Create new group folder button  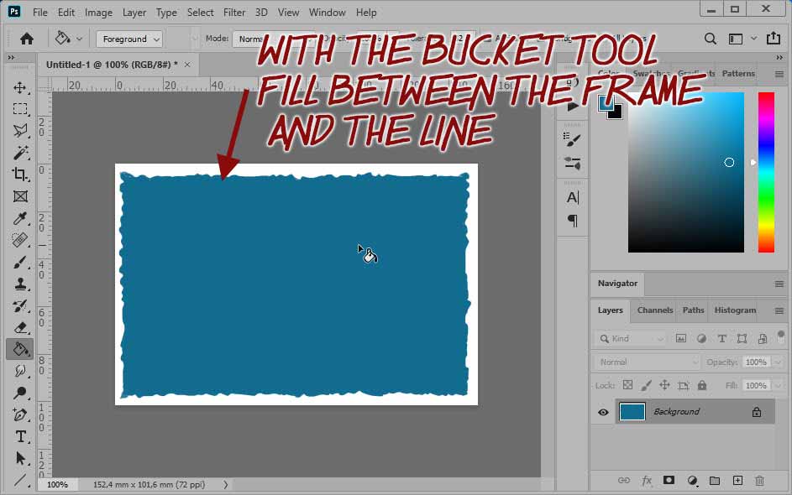(x=714, y=481)
